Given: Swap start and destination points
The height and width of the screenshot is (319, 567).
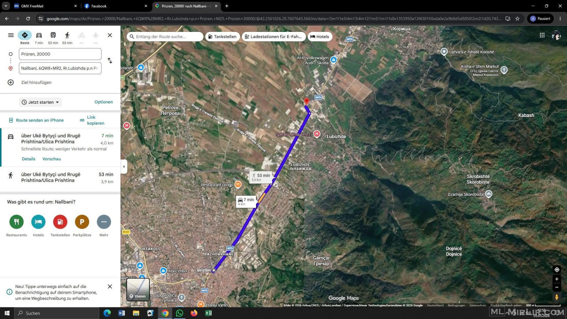Looking at the screenshot, I should 110,61.
